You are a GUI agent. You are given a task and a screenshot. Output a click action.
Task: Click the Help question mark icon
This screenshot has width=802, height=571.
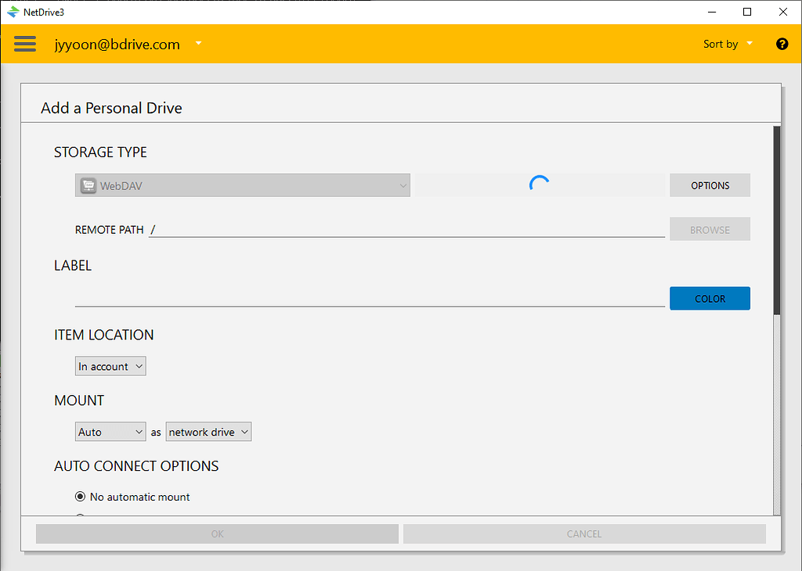click(782, 44)
